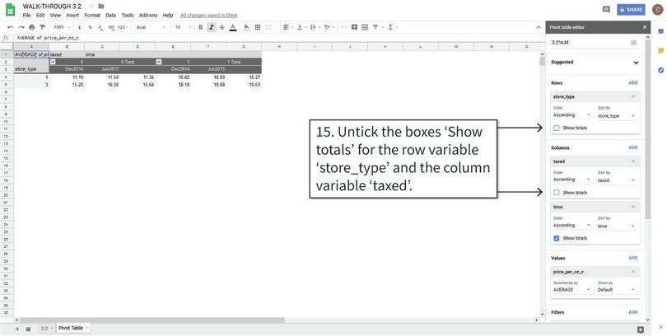Click the SHARE button
The height and width of the screenshot is (336, 667).
pos(631,9)
